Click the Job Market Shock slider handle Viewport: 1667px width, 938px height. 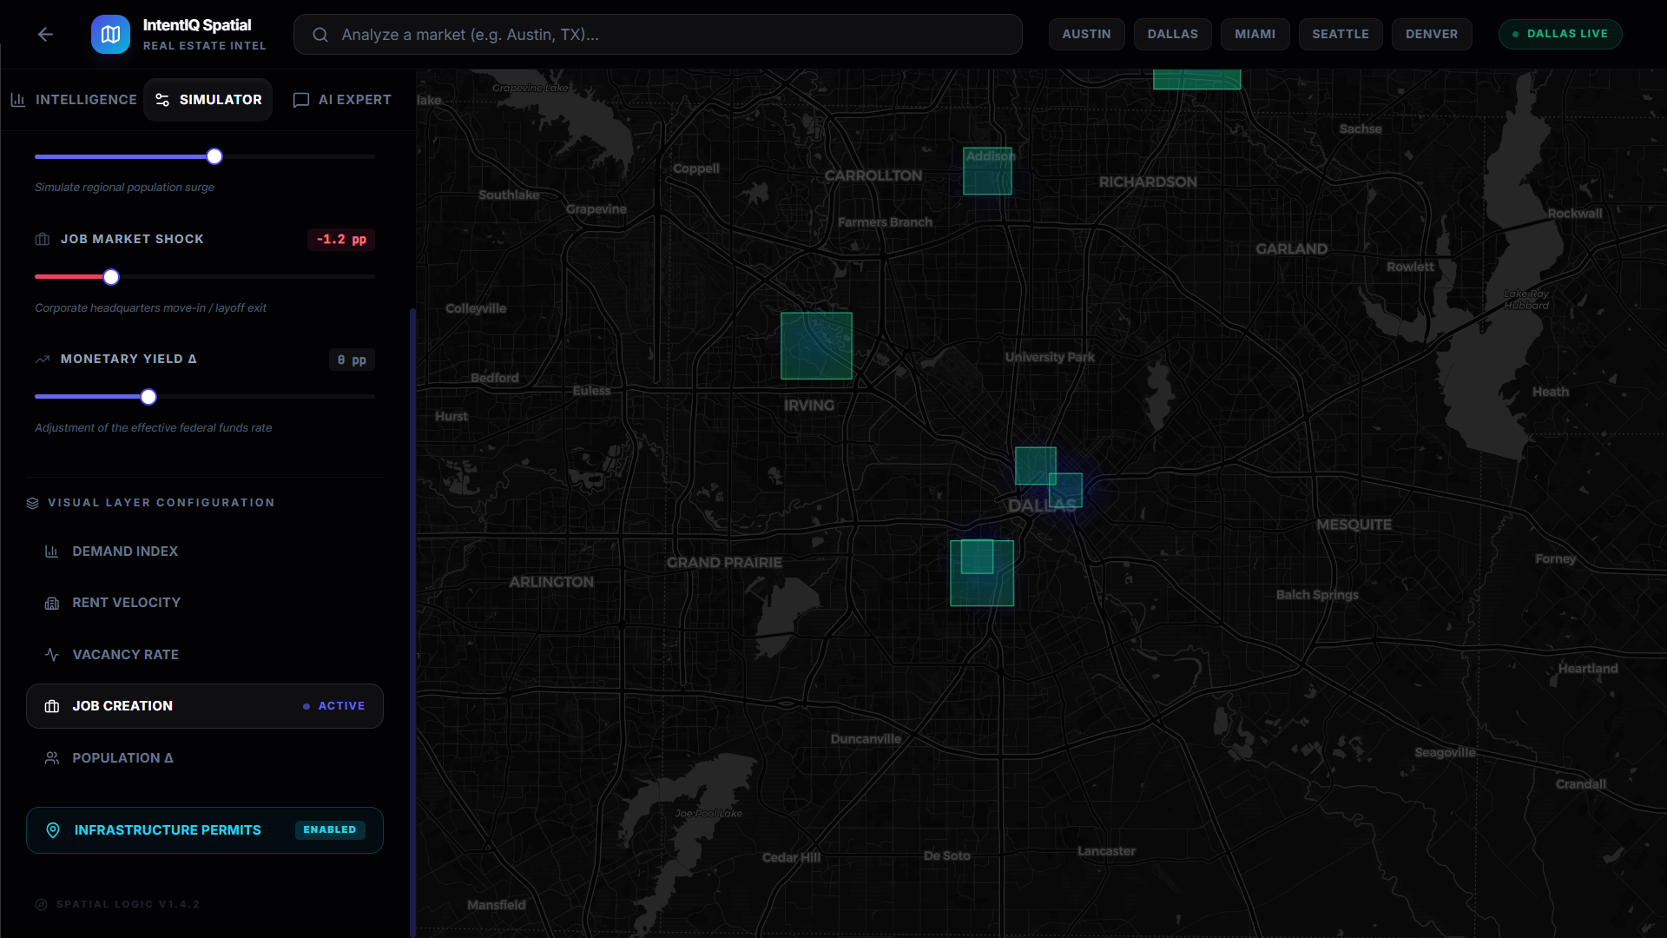pyautogui.click(x=111, y=277)
